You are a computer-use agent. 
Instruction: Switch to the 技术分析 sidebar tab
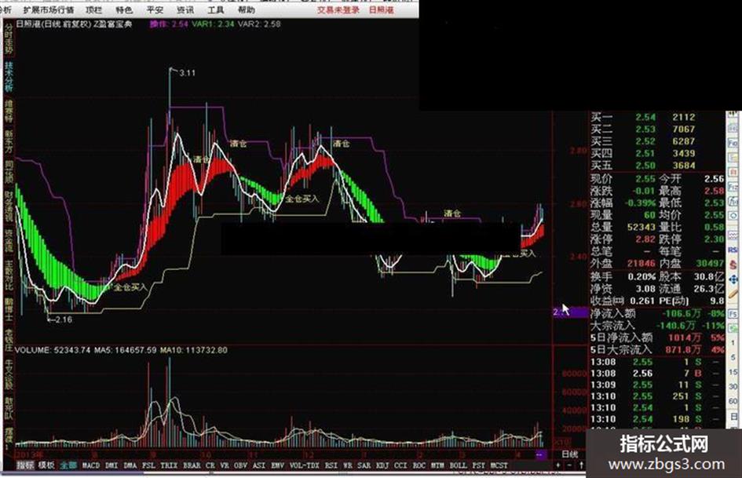pyautogui.click(x=9, y=75)
